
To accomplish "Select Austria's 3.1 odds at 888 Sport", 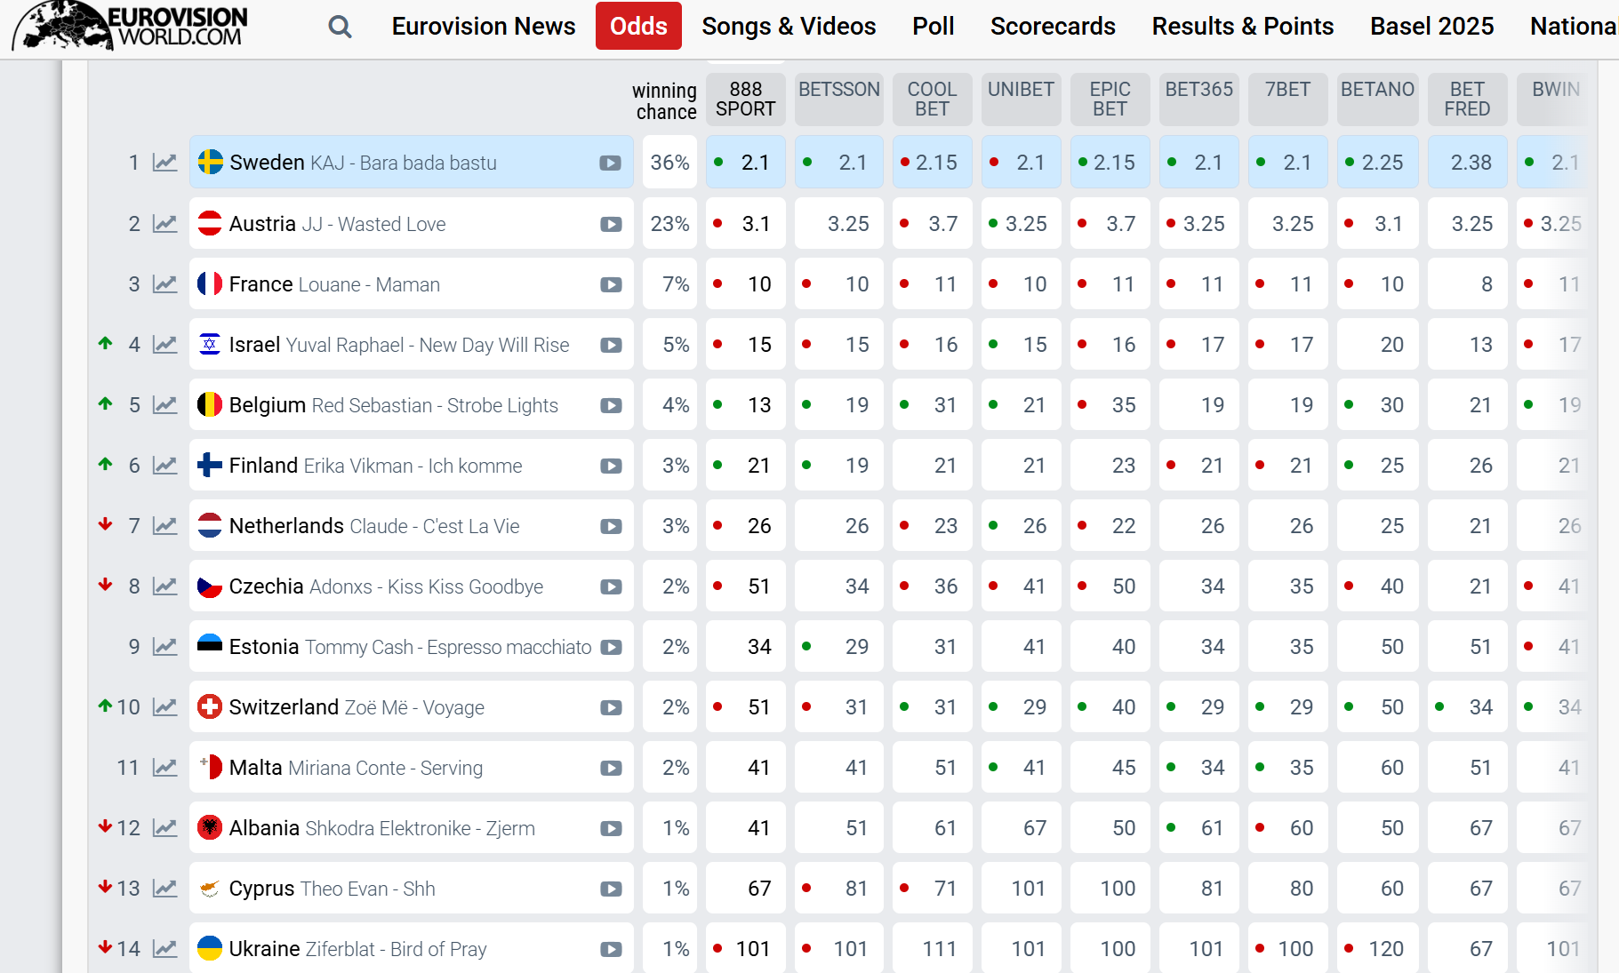I will [x=755, y=224].
